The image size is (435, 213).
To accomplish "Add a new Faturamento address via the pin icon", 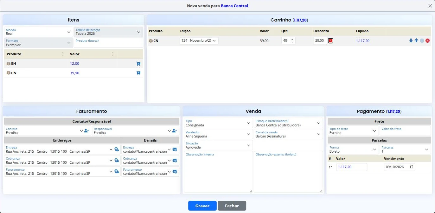I will coord(117,172).
